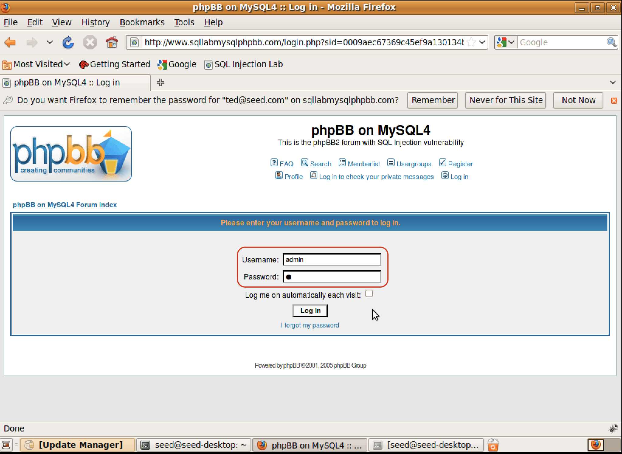Image resolution: width=622 pixels, height=454 pixels.
Task: Go to the Home page icon
Action: coord(112,42)
